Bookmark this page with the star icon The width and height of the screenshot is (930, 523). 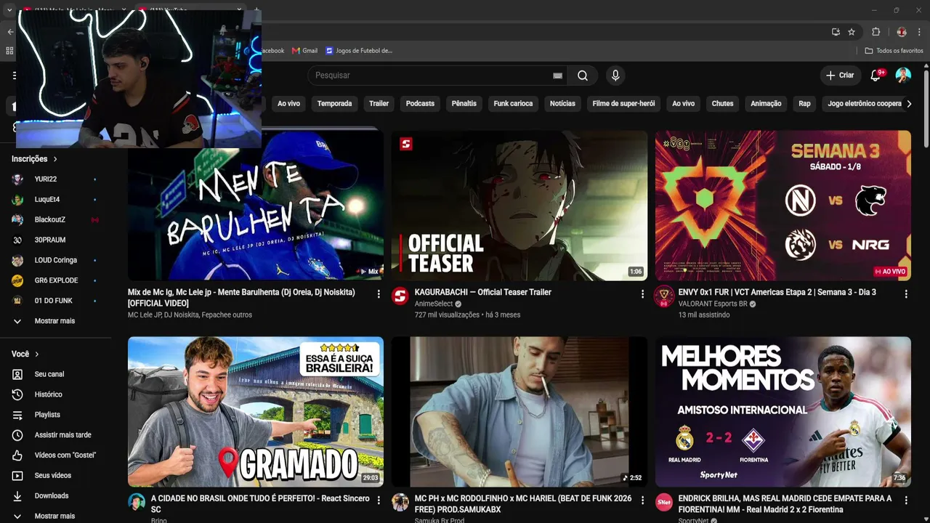[852, 32]
